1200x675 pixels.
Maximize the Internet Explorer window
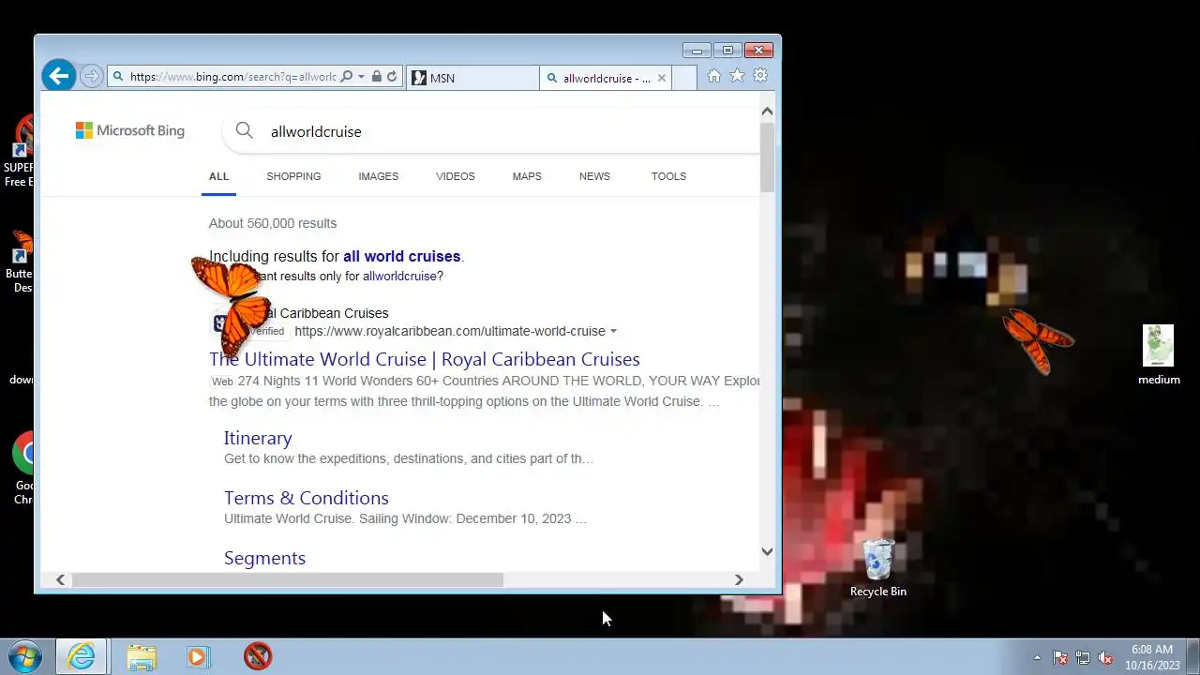pyautogui.click(x=727, y=51)
